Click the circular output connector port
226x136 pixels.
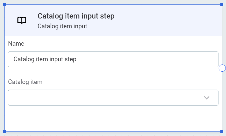pos(222,68)
